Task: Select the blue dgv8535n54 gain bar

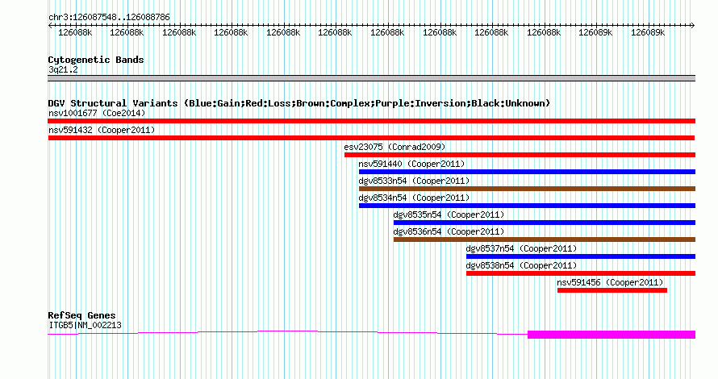Action: coord(545,223)
